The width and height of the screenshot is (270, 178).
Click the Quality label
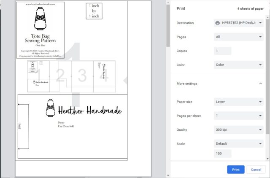click(182, 130)
